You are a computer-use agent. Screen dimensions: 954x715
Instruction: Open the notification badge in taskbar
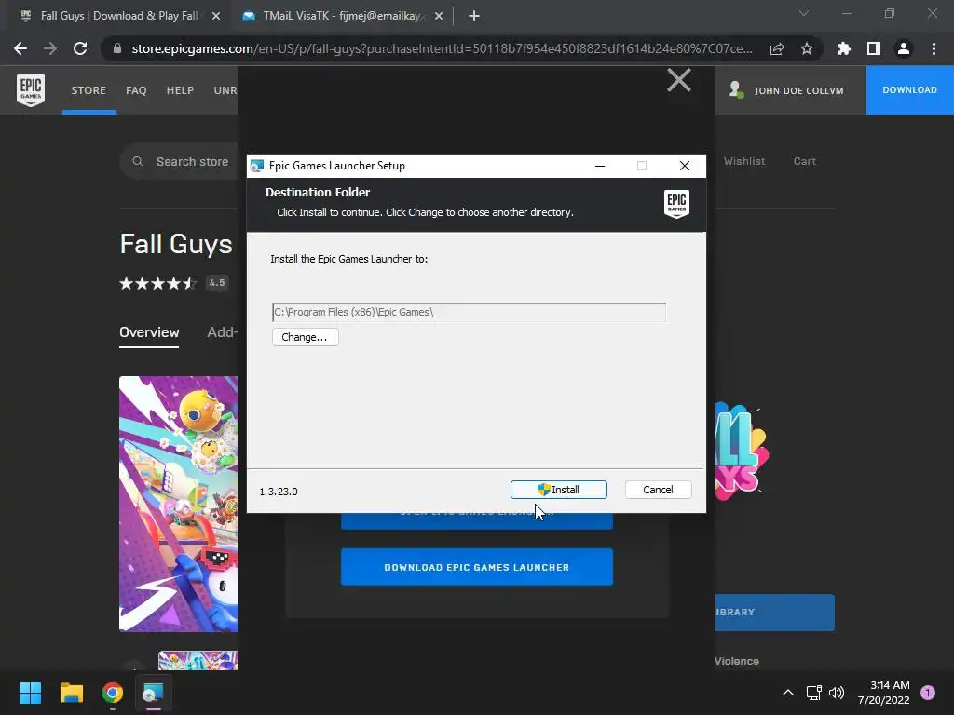coord(927,693)
